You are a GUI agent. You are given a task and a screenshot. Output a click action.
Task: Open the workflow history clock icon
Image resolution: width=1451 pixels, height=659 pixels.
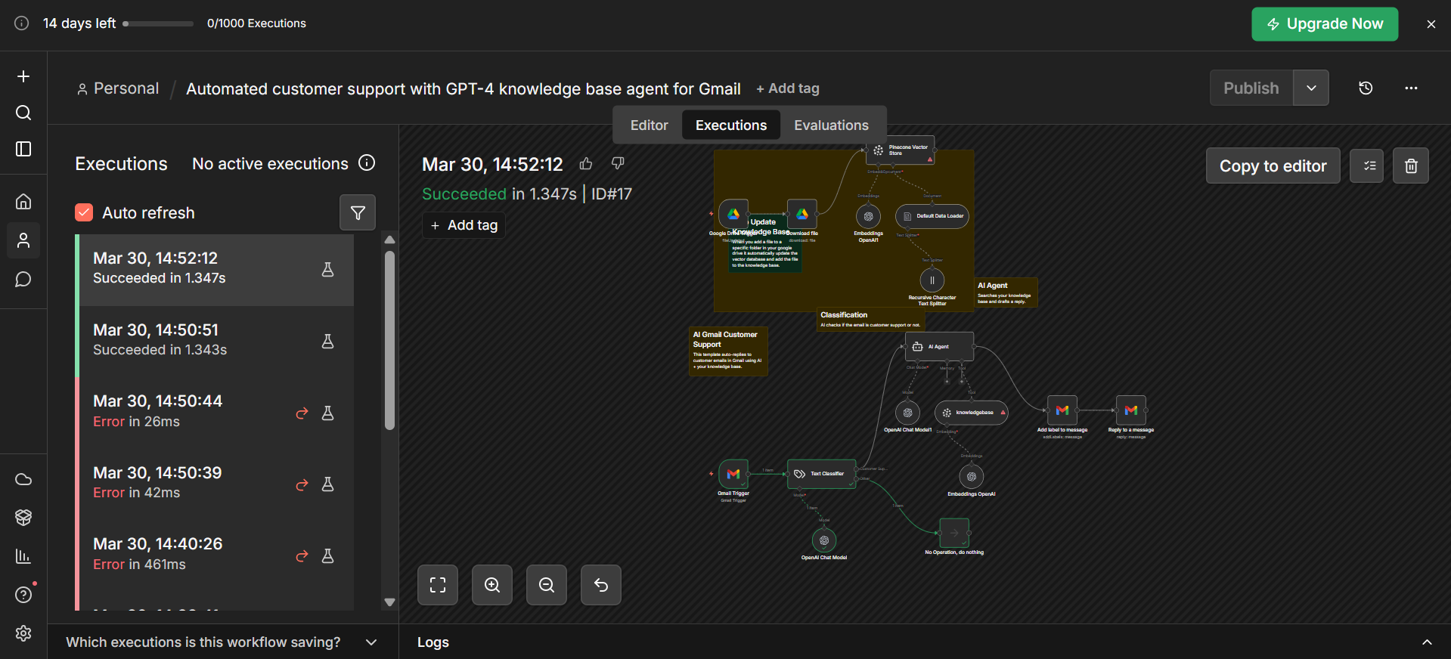tap(1366, 88)
